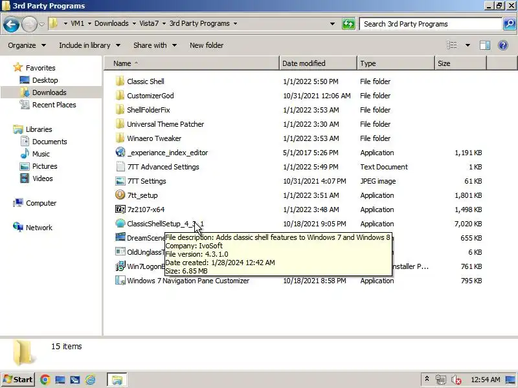Viewport: 518px width, 388px height.
Task: Refresh the folder with the green arrows button
Action: (x=348, y=24)
